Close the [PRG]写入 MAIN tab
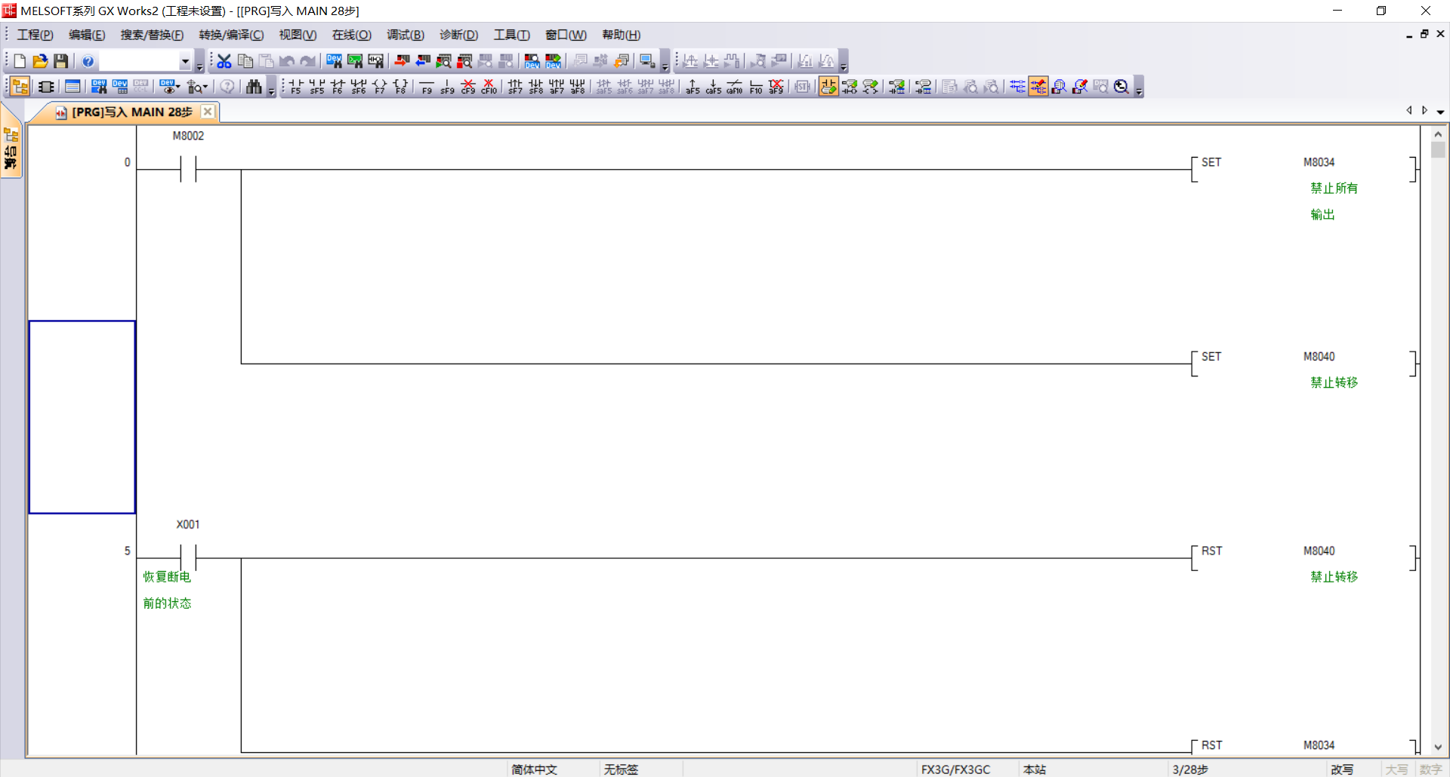 [x=208, y=112]
